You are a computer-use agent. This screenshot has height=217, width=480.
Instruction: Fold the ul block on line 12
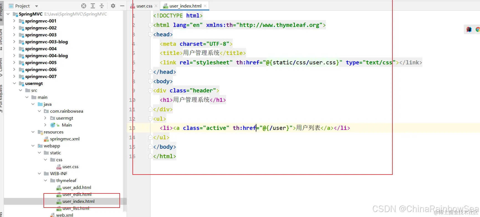click(150, 119)
